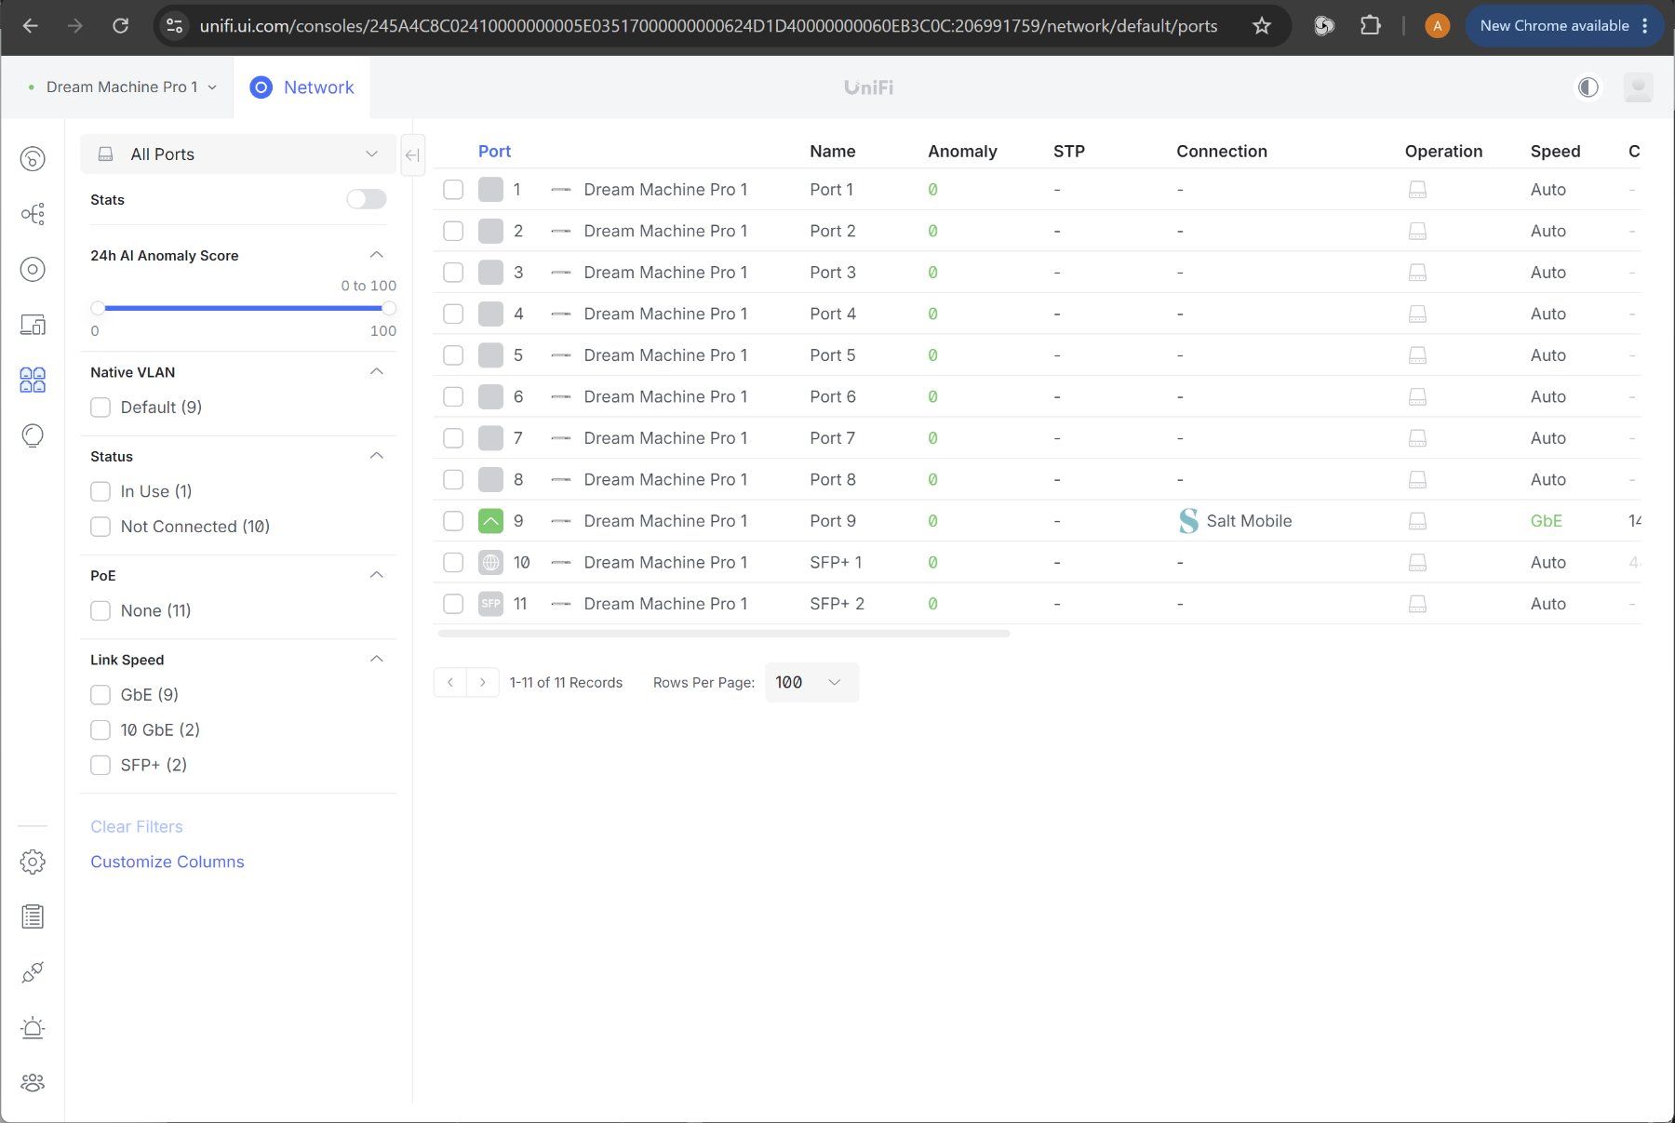The height and width of the screenshot is (1123, 1675).
Task: Toggle the Stats switch
Action: (x=366, y=199)
